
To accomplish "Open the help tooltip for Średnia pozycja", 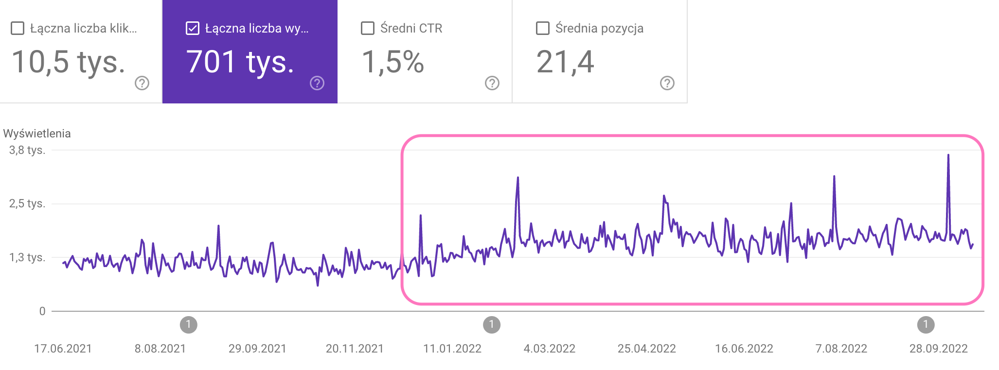I will pyautogui.click(x=667, y=84).
